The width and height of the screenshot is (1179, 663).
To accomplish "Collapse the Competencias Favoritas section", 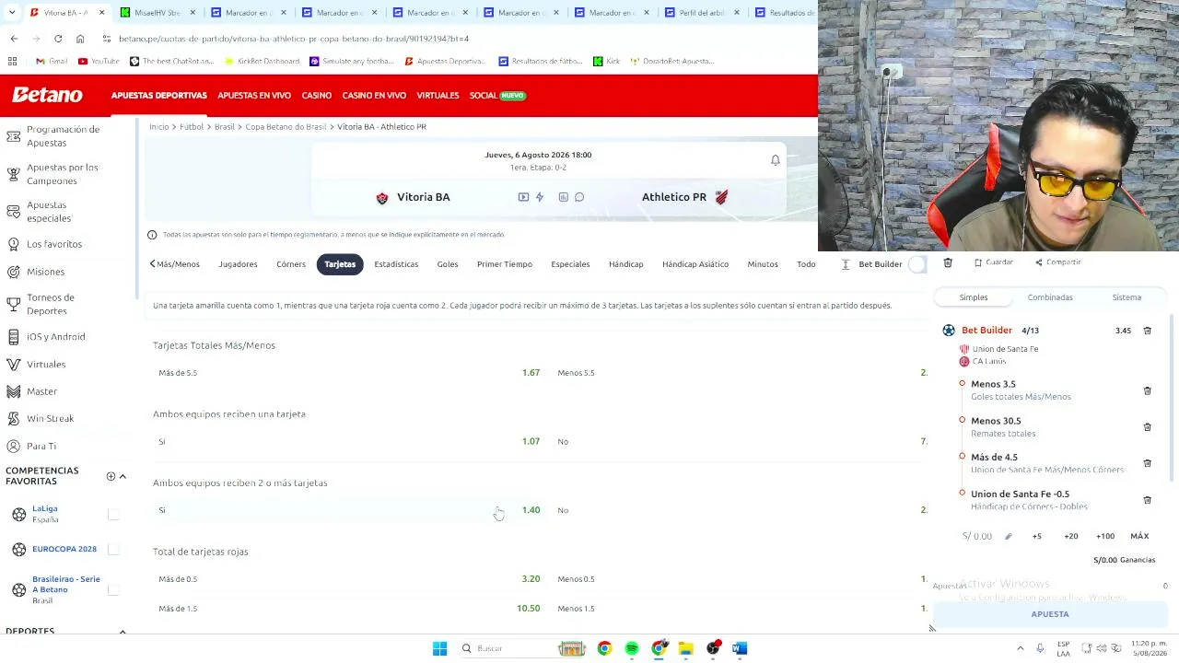I will (x=123, y=476).
